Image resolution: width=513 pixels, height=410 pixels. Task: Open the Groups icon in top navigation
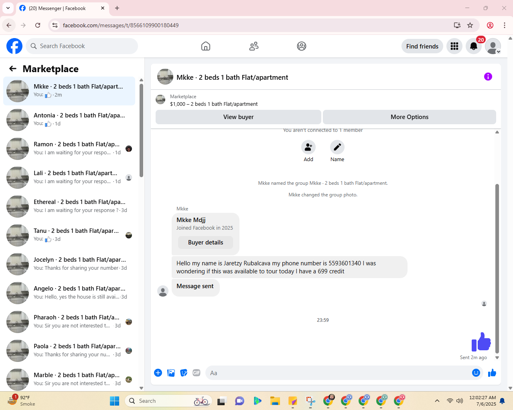pyautogui.click(x=302, y=46)
